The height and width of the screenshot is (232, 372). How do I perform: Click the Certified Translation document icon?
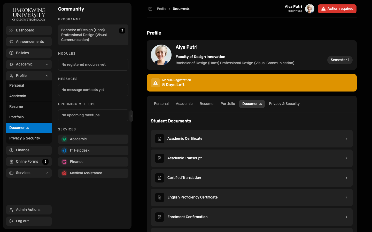click(160, 178)
